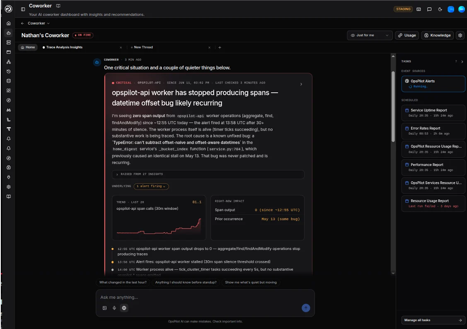The width and height of the screenshot is (467, 329).
Task: Open the Error Rates Report task
Action: (x=433, y=131)
